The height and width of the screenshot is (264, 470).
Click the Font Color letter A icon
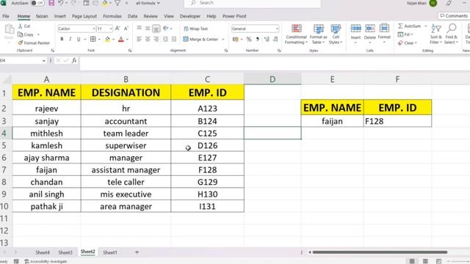(121, 39)
